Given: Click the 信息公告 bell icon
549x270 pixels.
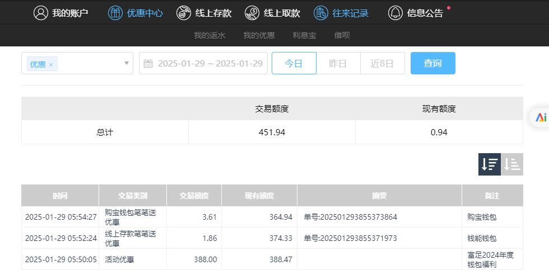Looking at the screenshot, I should (x=396, y=13).
